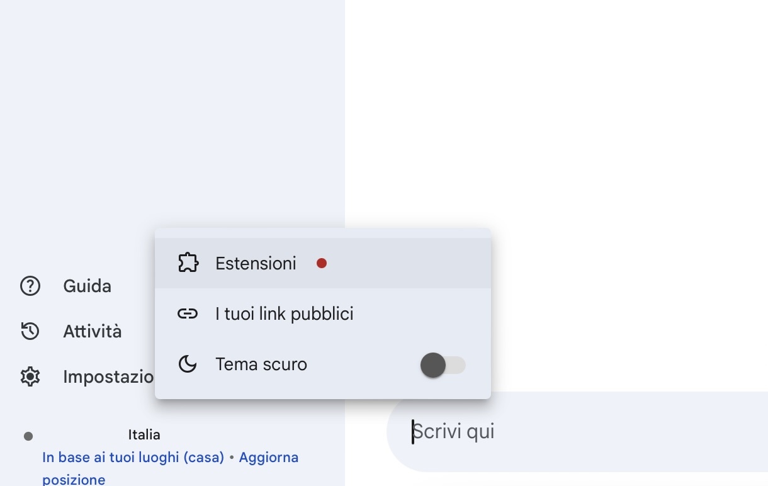
Task: Click the Italia location text
Action: 144,434
